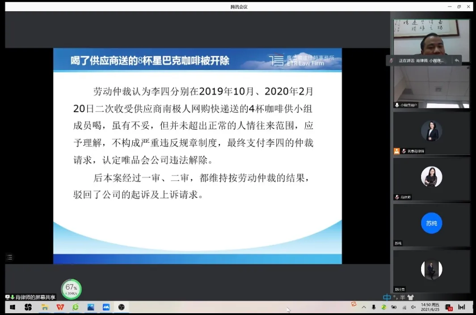Select the bottom participant's suit avatar
The width and height of the screenshot is (476, 315).
coord(431,269)
